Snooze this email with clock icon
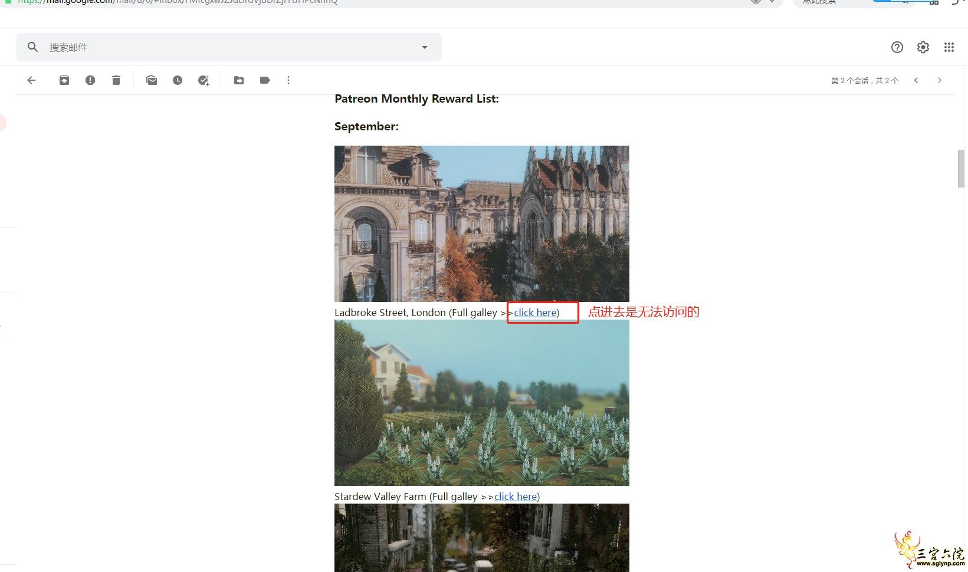 178,80
